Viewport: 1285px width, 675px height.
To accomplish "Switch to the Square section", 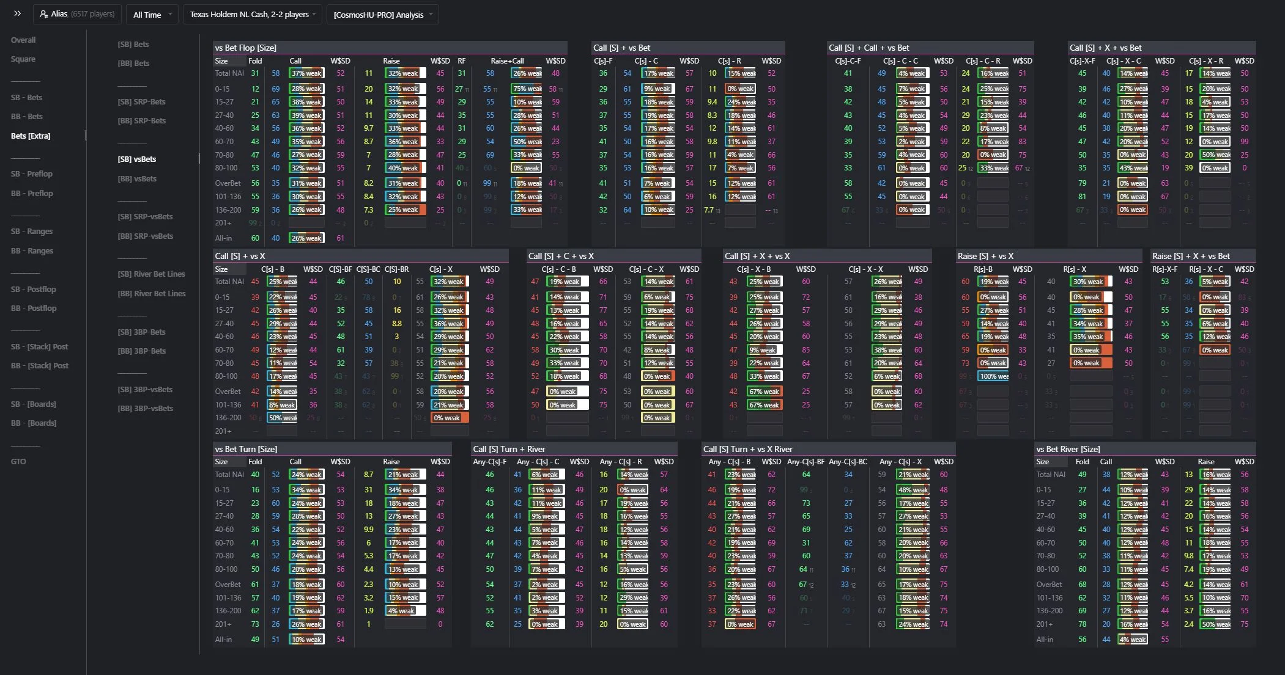I will [23, 59].
